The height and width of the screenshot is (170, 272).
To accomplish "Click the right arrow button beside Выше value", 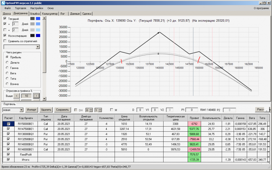I will pyautogui.click(x=36, y=96).
